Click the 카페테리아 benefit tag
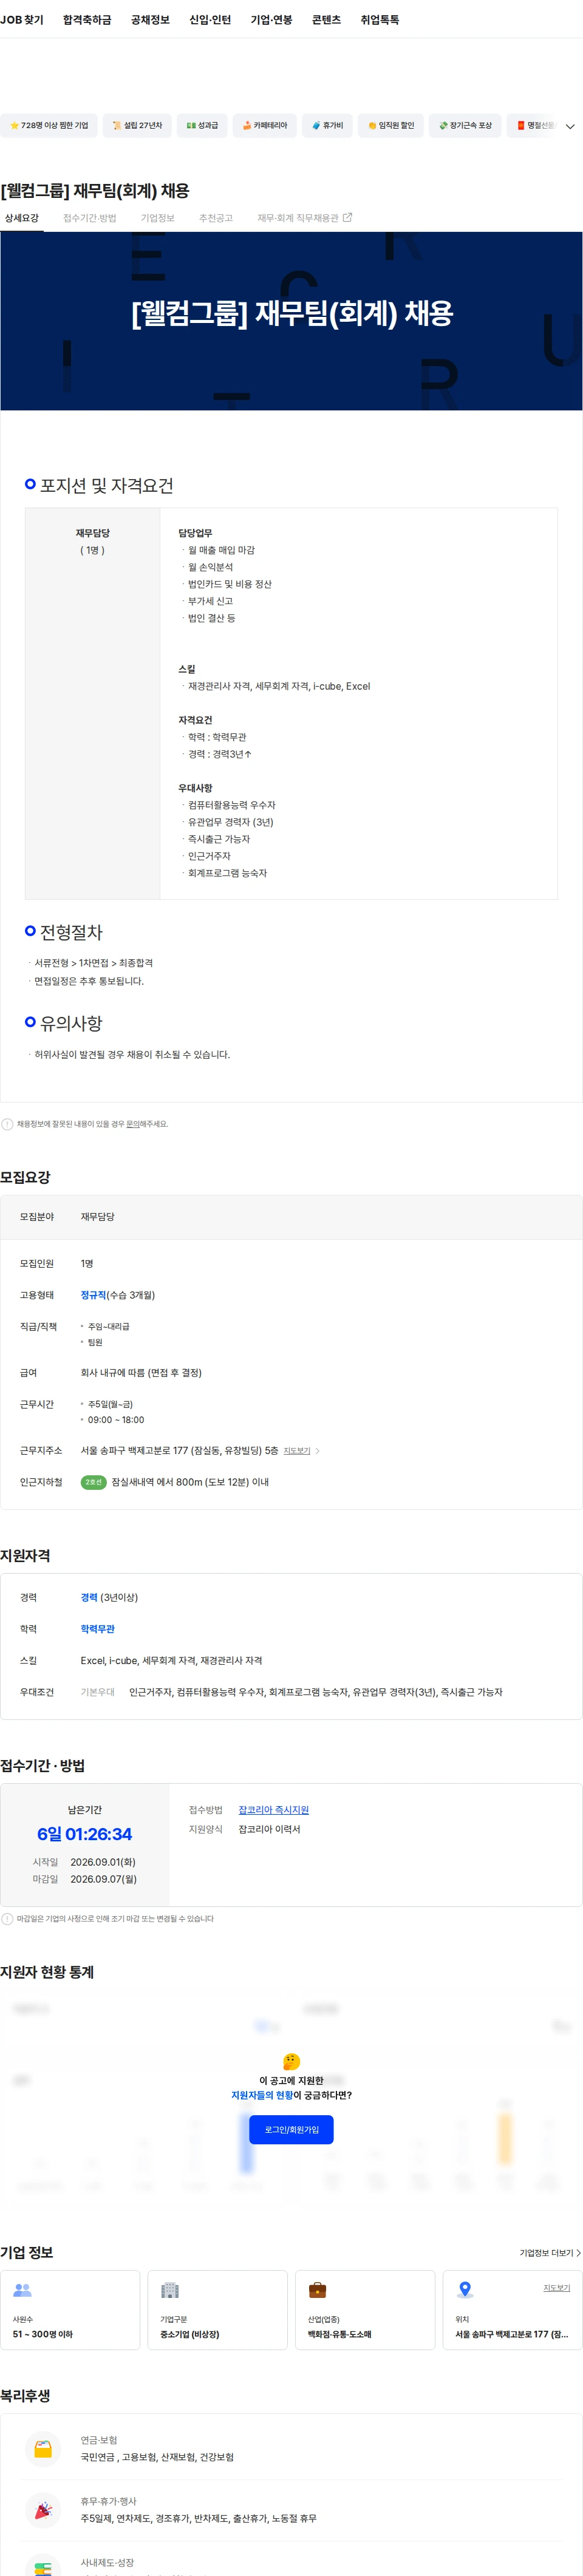 [x=265, y=126]
